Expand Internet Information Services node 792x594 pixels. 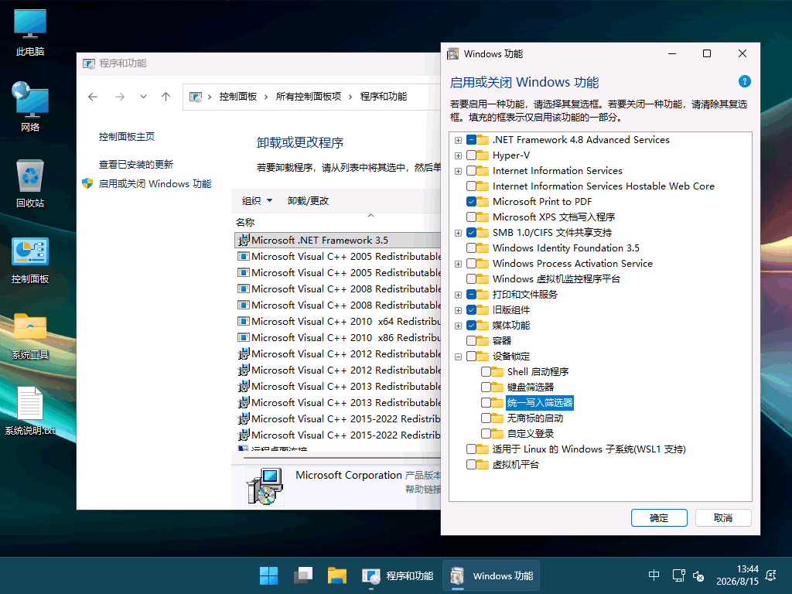point(458,171)
